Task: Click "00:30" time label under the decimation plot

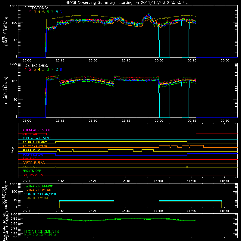Action: (224, 211)
